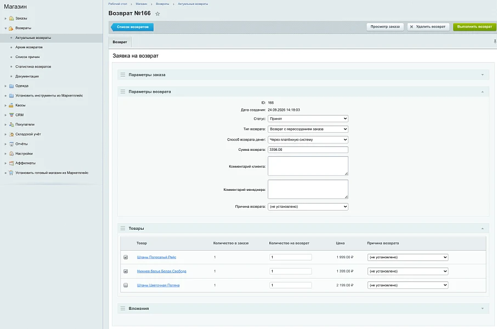Click the marketplace shop cart icon
This screenshot has width=497, height=329.
click(x=11, y=173)
